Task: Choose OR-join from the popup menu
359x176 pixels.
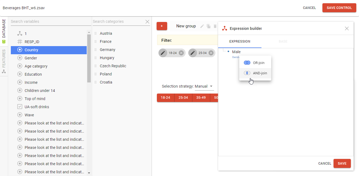Action: [255, 63]
